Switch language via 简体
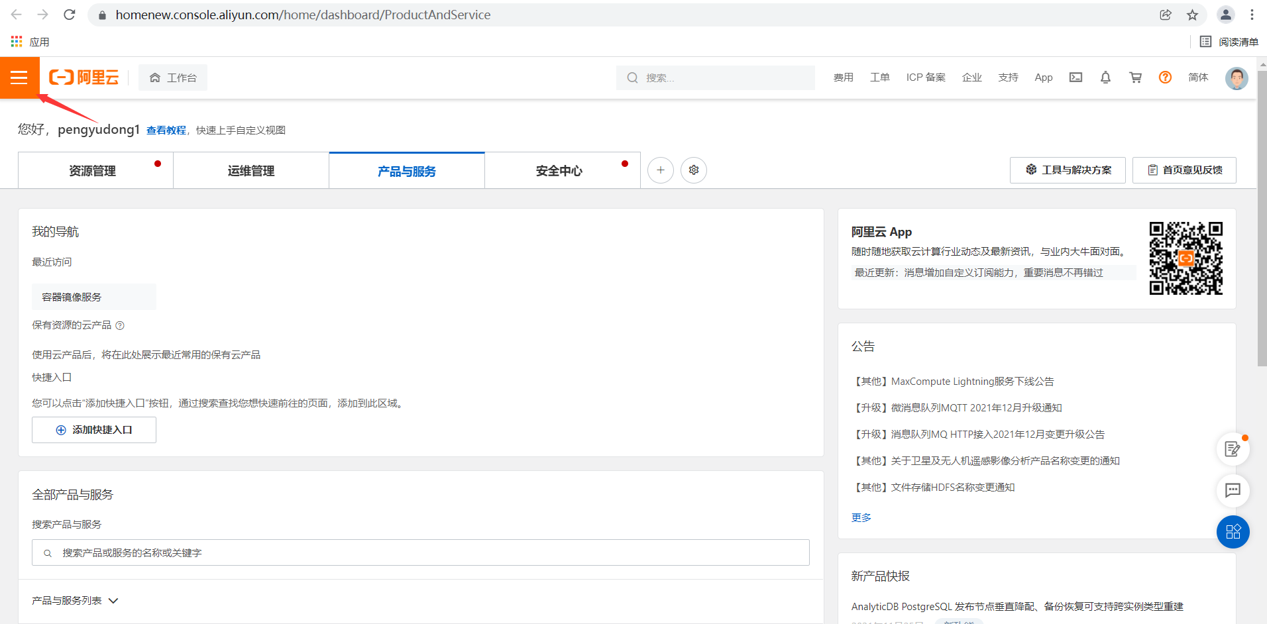Screen dimensions: 1267x624 click(x=1198, y=78)
